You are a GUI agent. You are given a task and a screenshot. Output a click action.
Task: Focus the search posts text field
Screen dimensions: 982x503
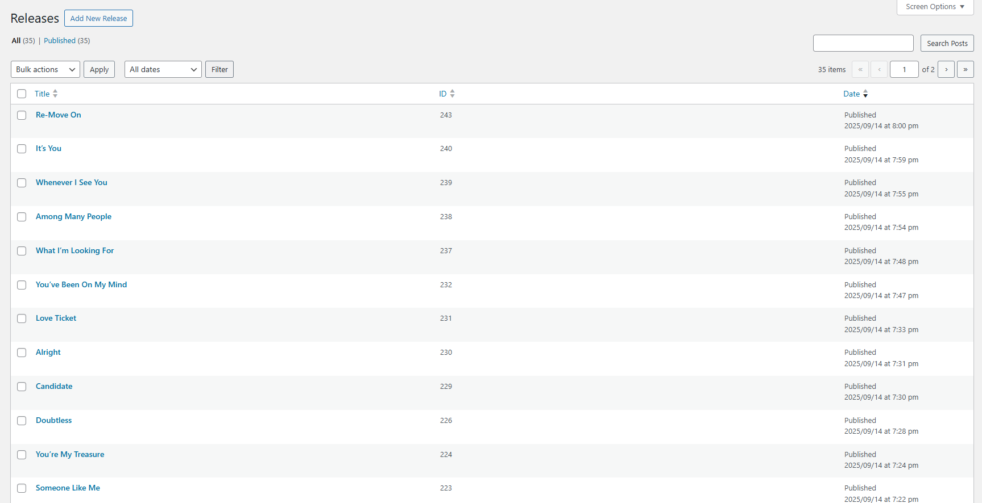(863, 43)
